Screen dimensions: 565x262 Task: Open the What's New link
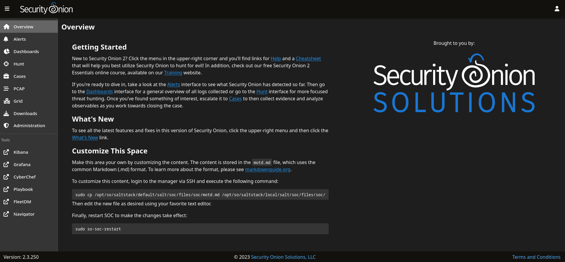pos(85,137)
